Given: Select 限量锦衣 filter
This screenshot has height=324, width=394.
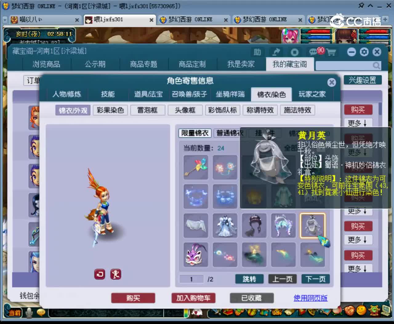Looking at the screenshot, I should pyautogui.click(x=195, y=133).
